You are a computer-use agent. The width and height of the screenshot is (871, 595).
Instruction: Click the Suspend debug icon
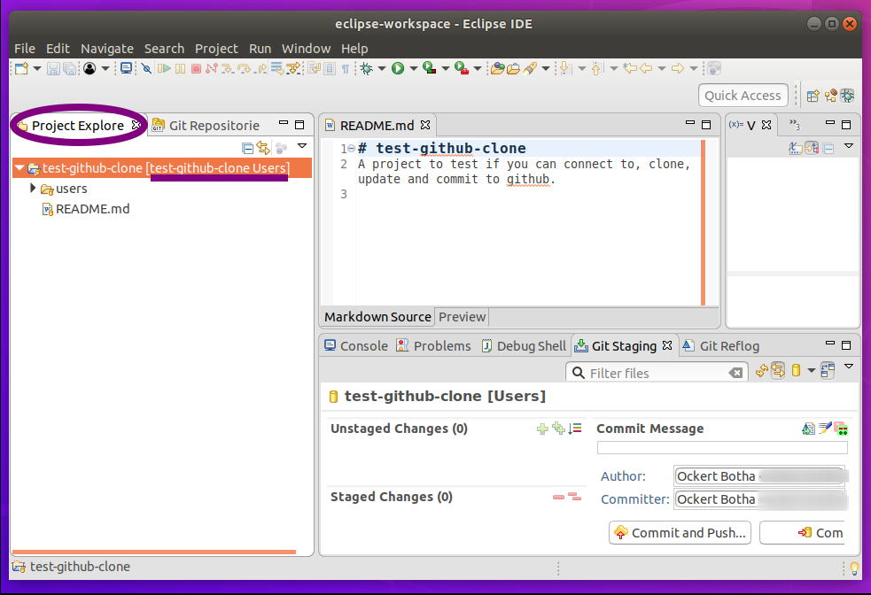pos(180,68)
